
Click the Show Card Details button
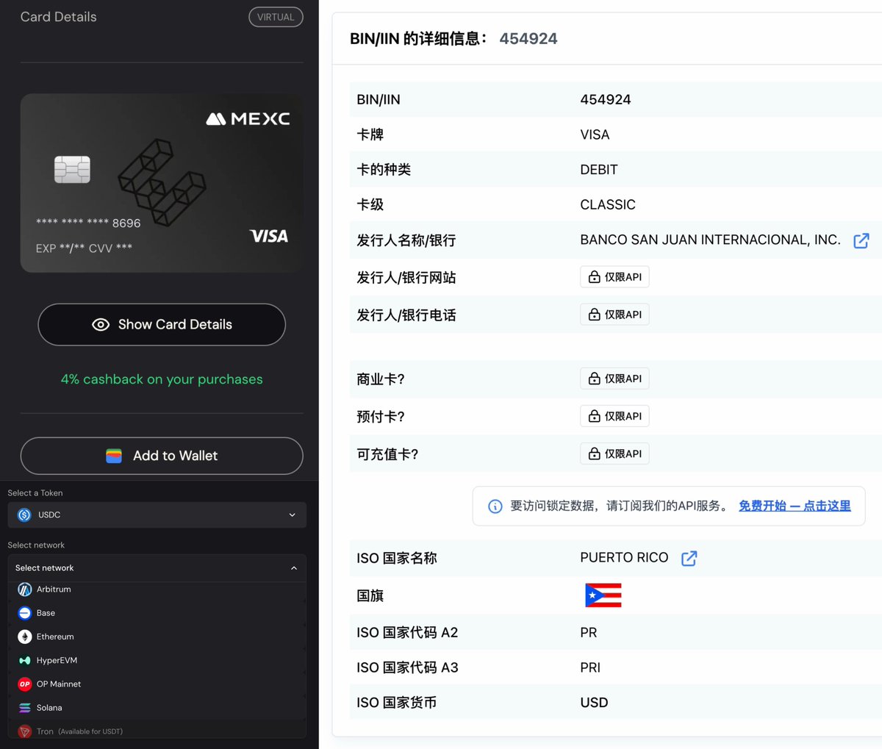pos(162,324)
